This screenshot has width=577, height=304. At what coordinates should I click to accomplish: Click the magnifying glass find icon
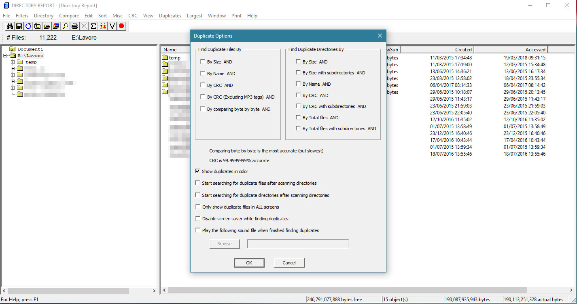tap(65, 26)
